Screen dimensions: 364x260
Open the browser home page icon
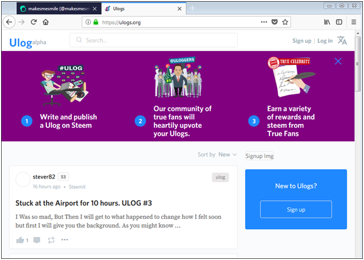46,22
